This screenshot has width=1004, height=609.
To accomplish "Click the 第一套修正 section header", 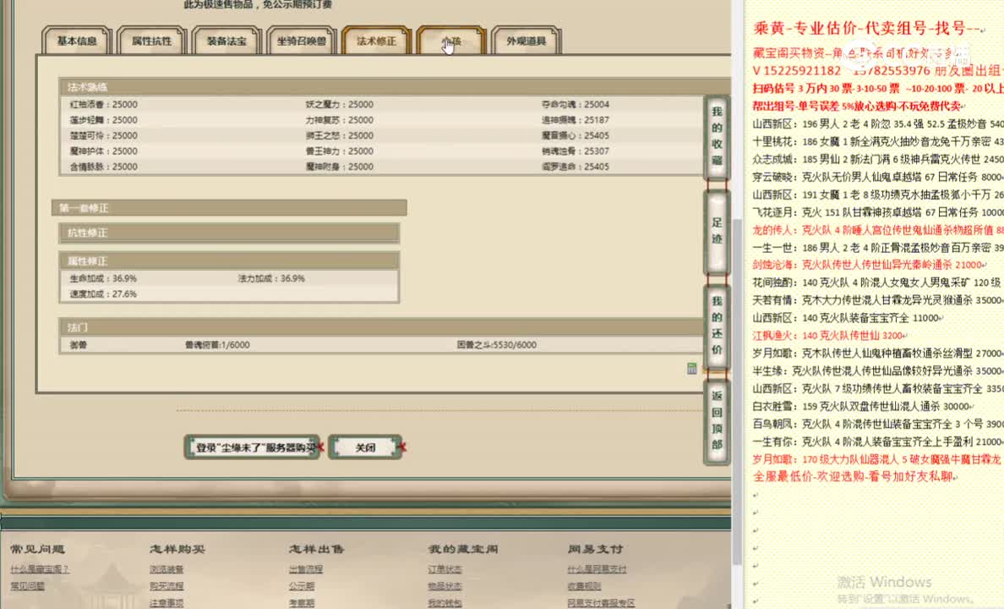I will pos(229,208).
